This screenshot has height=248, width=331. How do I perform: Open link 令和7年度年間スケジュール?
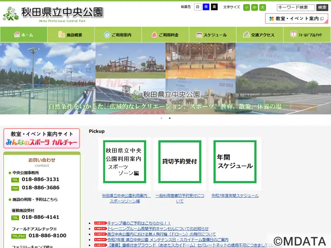[x=235, y=196]
